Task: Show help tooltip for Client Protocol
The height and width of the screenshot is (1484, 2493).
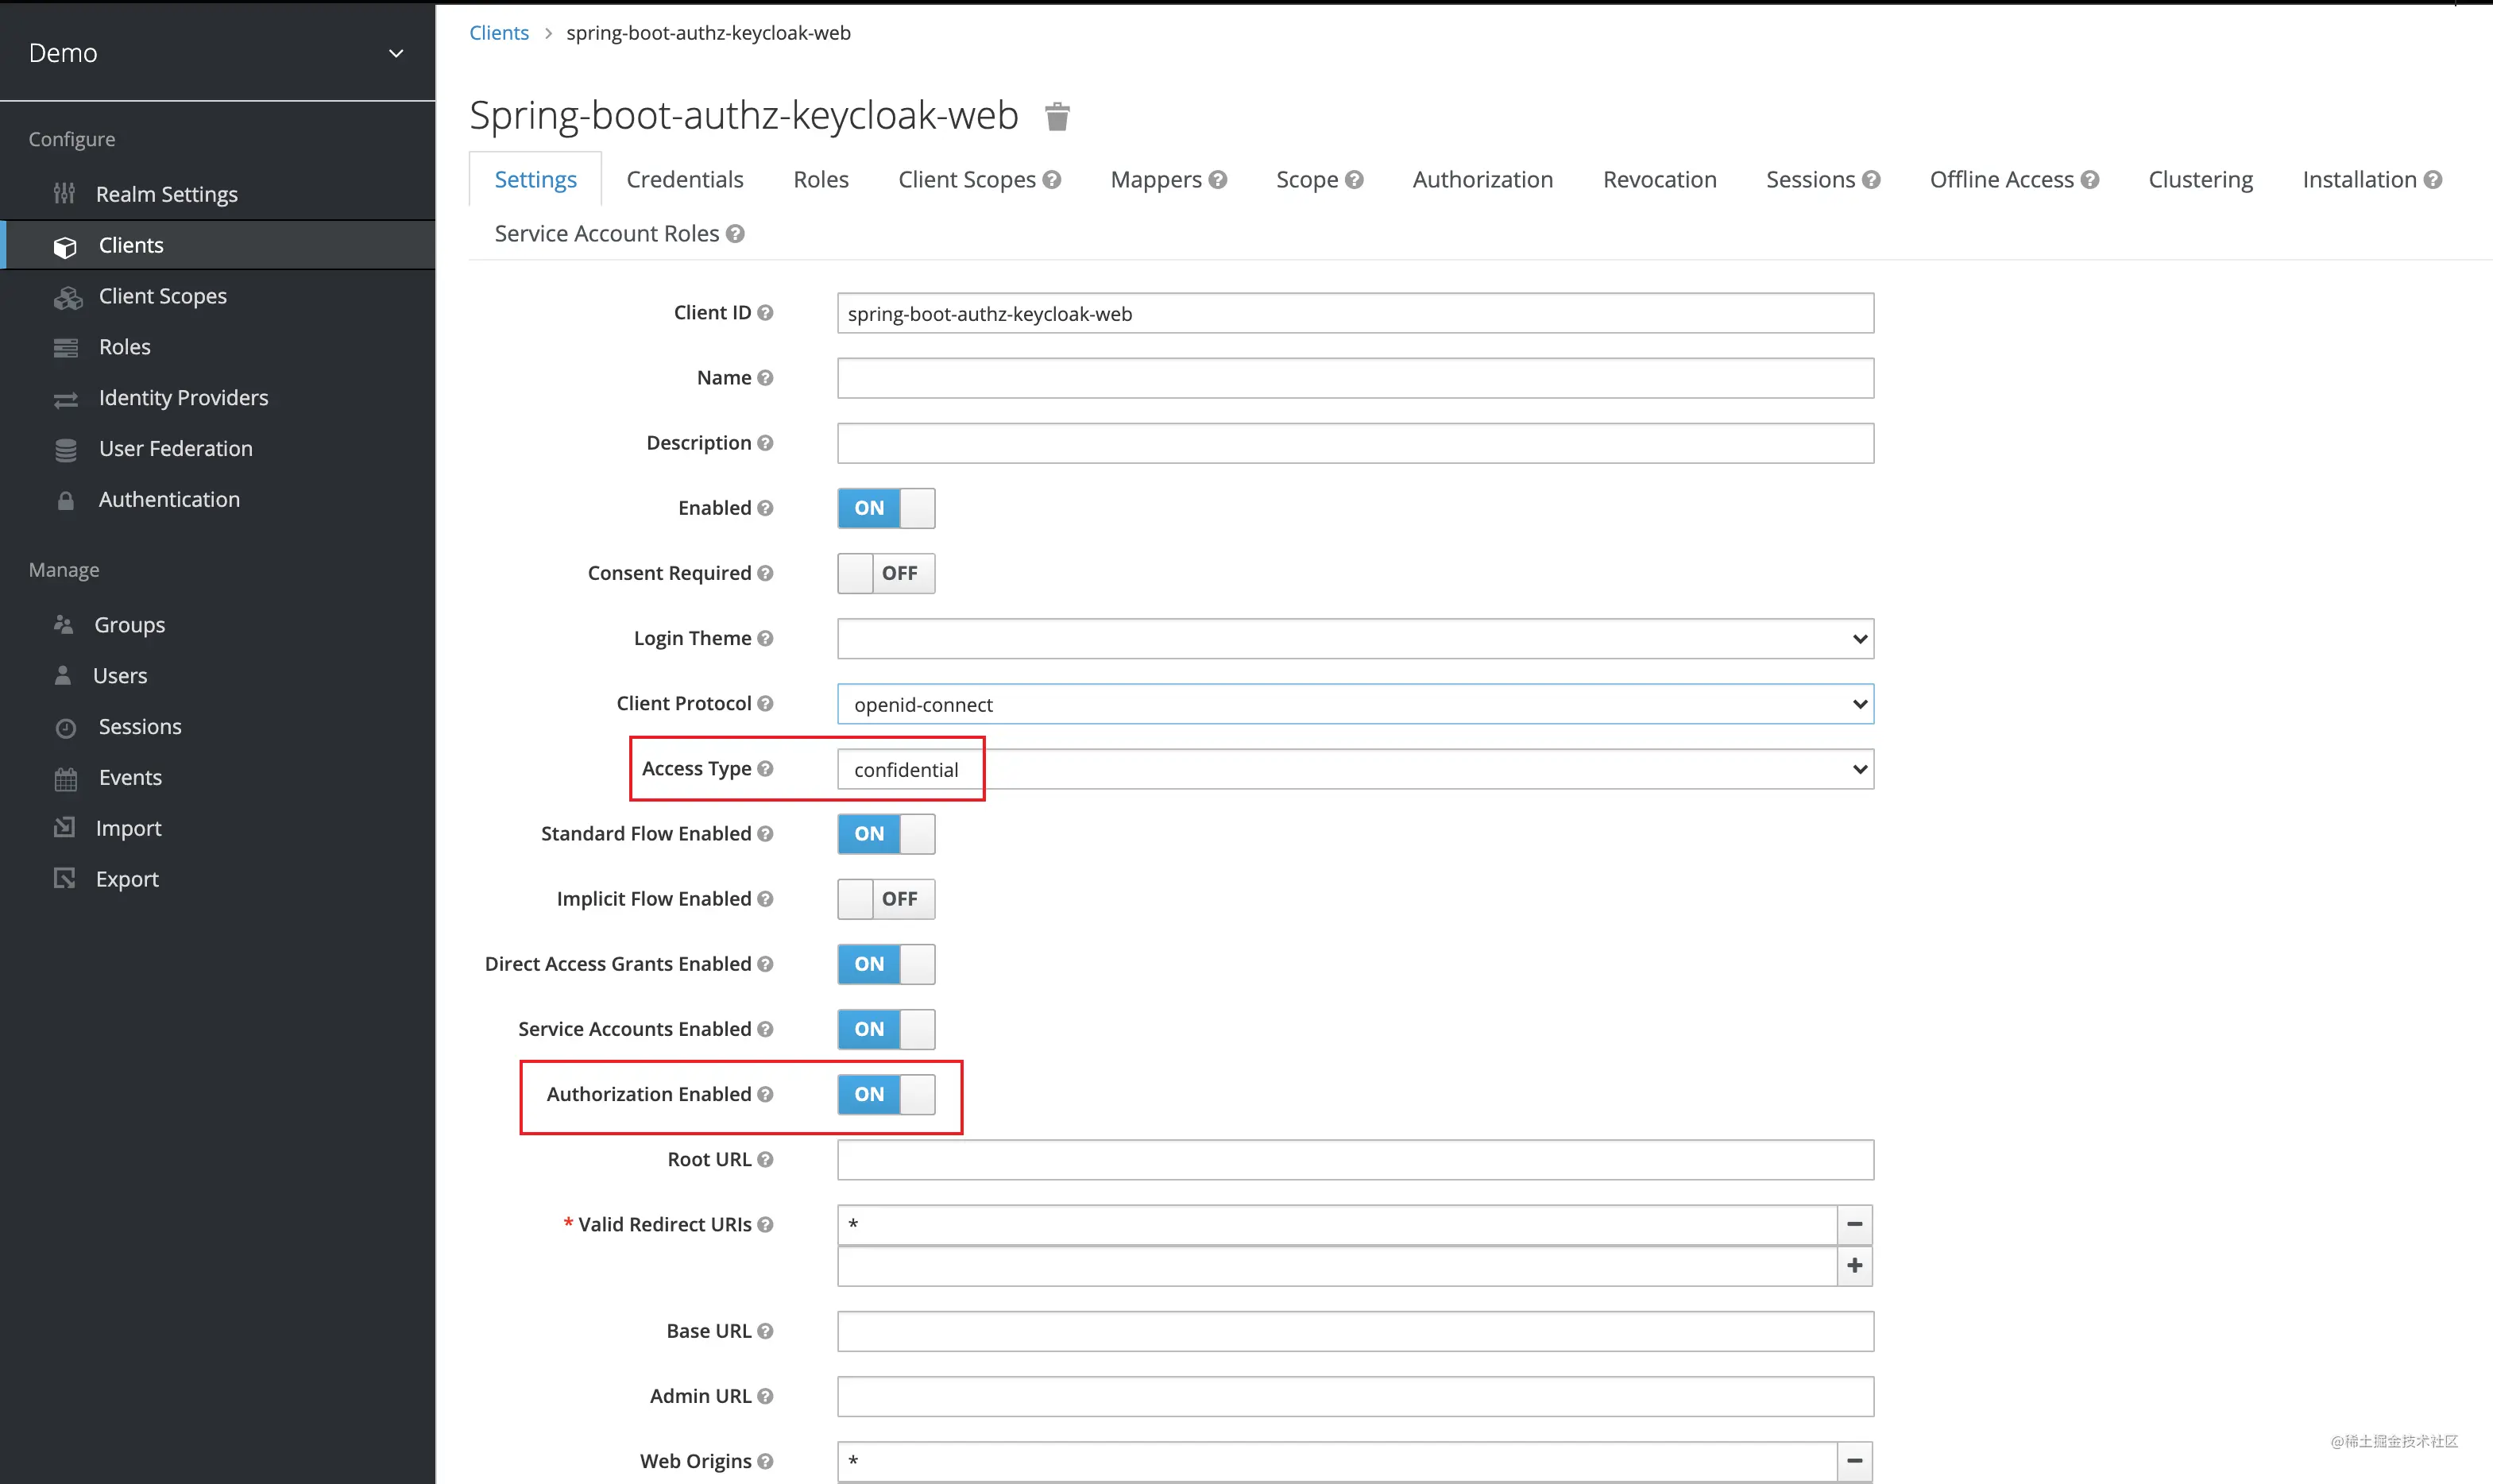Action: (765, 703)
